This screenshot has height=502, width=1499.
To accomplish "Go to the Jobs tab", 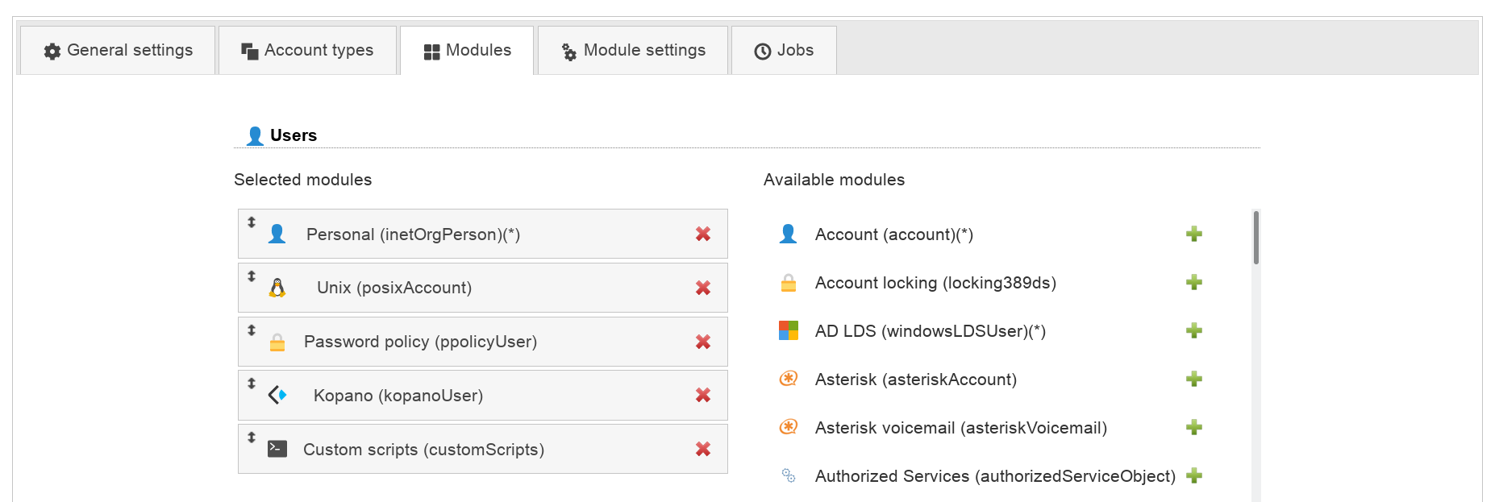I will coord(784,51).
